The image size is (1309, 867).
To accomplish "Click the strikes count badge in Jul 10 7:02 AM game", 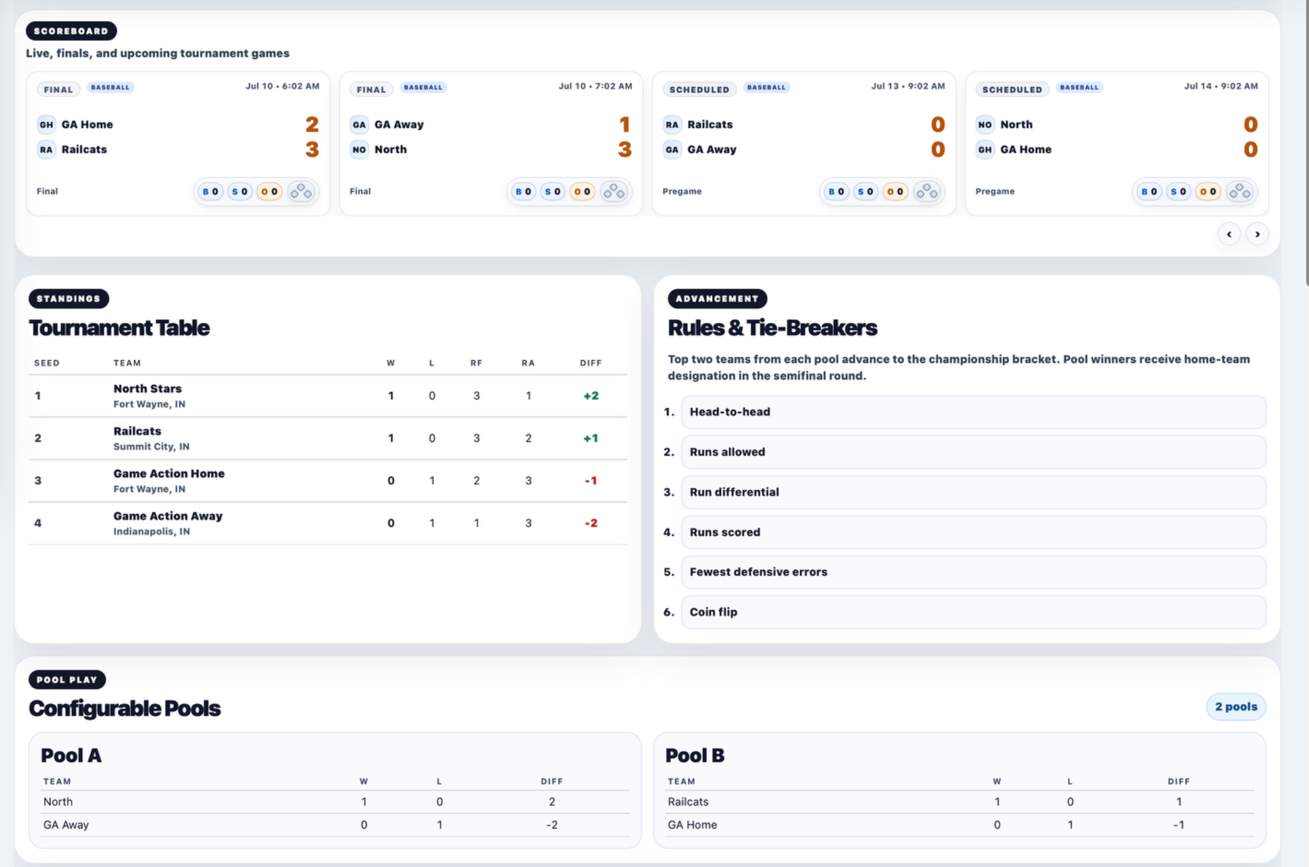I will (x=553, y=191).
